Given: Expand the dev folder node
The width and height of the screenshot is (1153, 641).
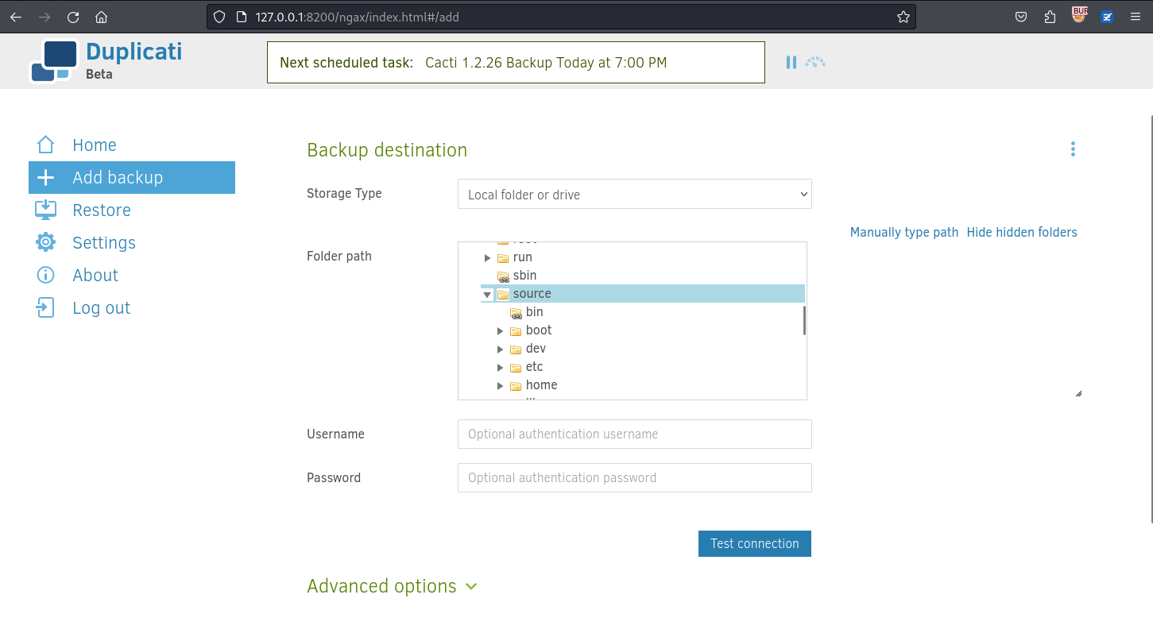Looking at the screenshot, I should point(501,349).
